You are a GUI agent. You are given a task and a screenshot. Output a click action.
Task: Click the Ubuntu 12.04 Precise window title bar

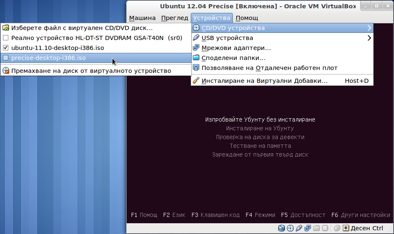point(258,6)
